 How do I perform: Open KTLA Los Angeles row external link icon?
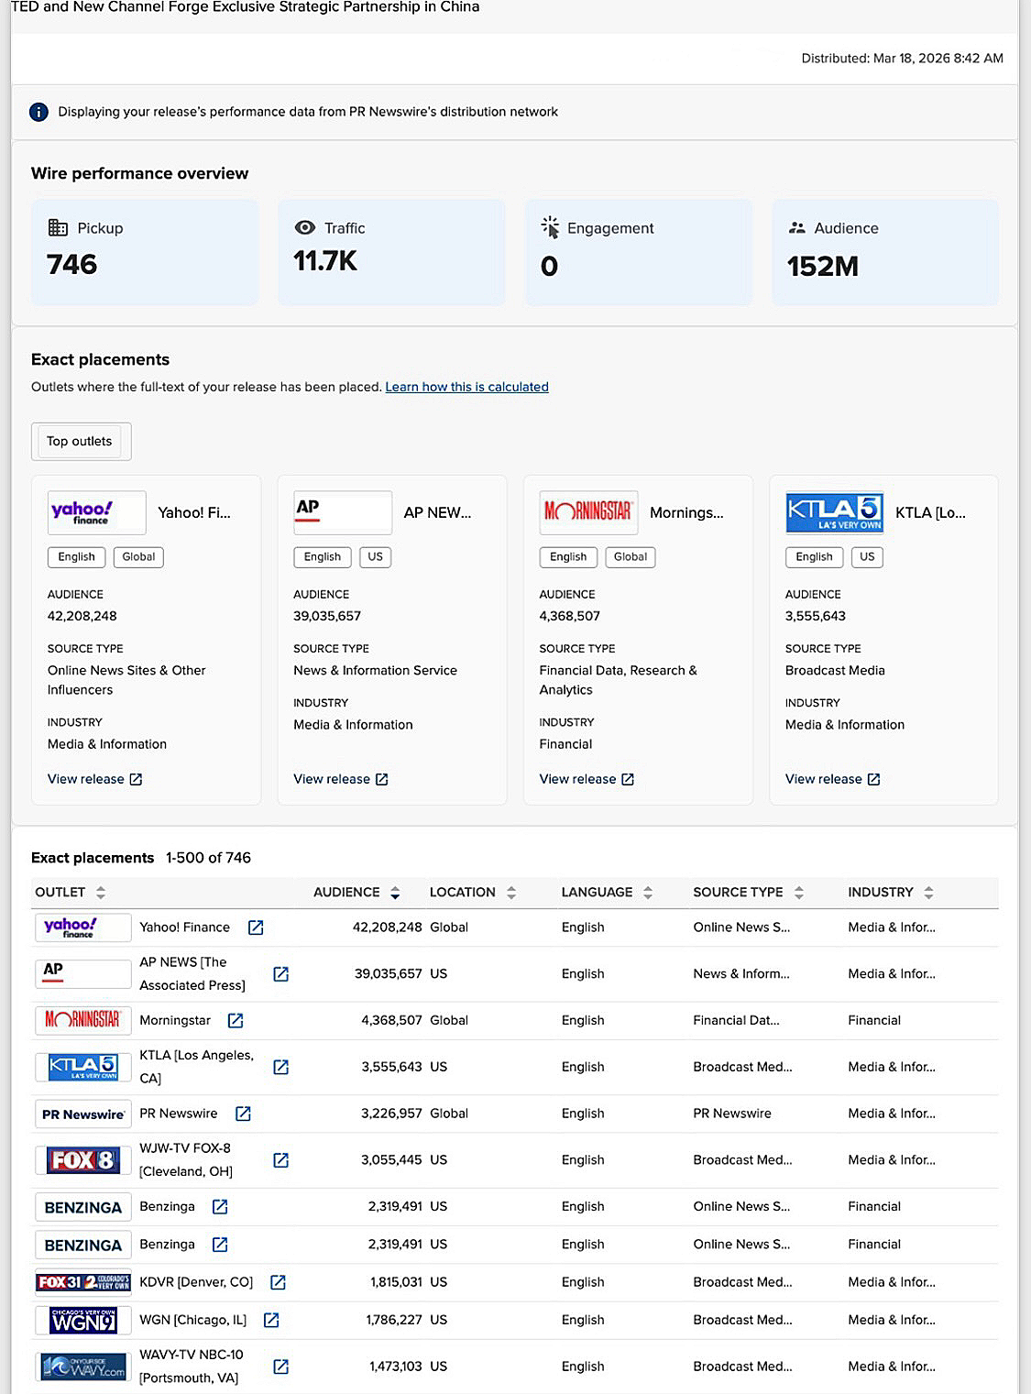coord(281,1067)
